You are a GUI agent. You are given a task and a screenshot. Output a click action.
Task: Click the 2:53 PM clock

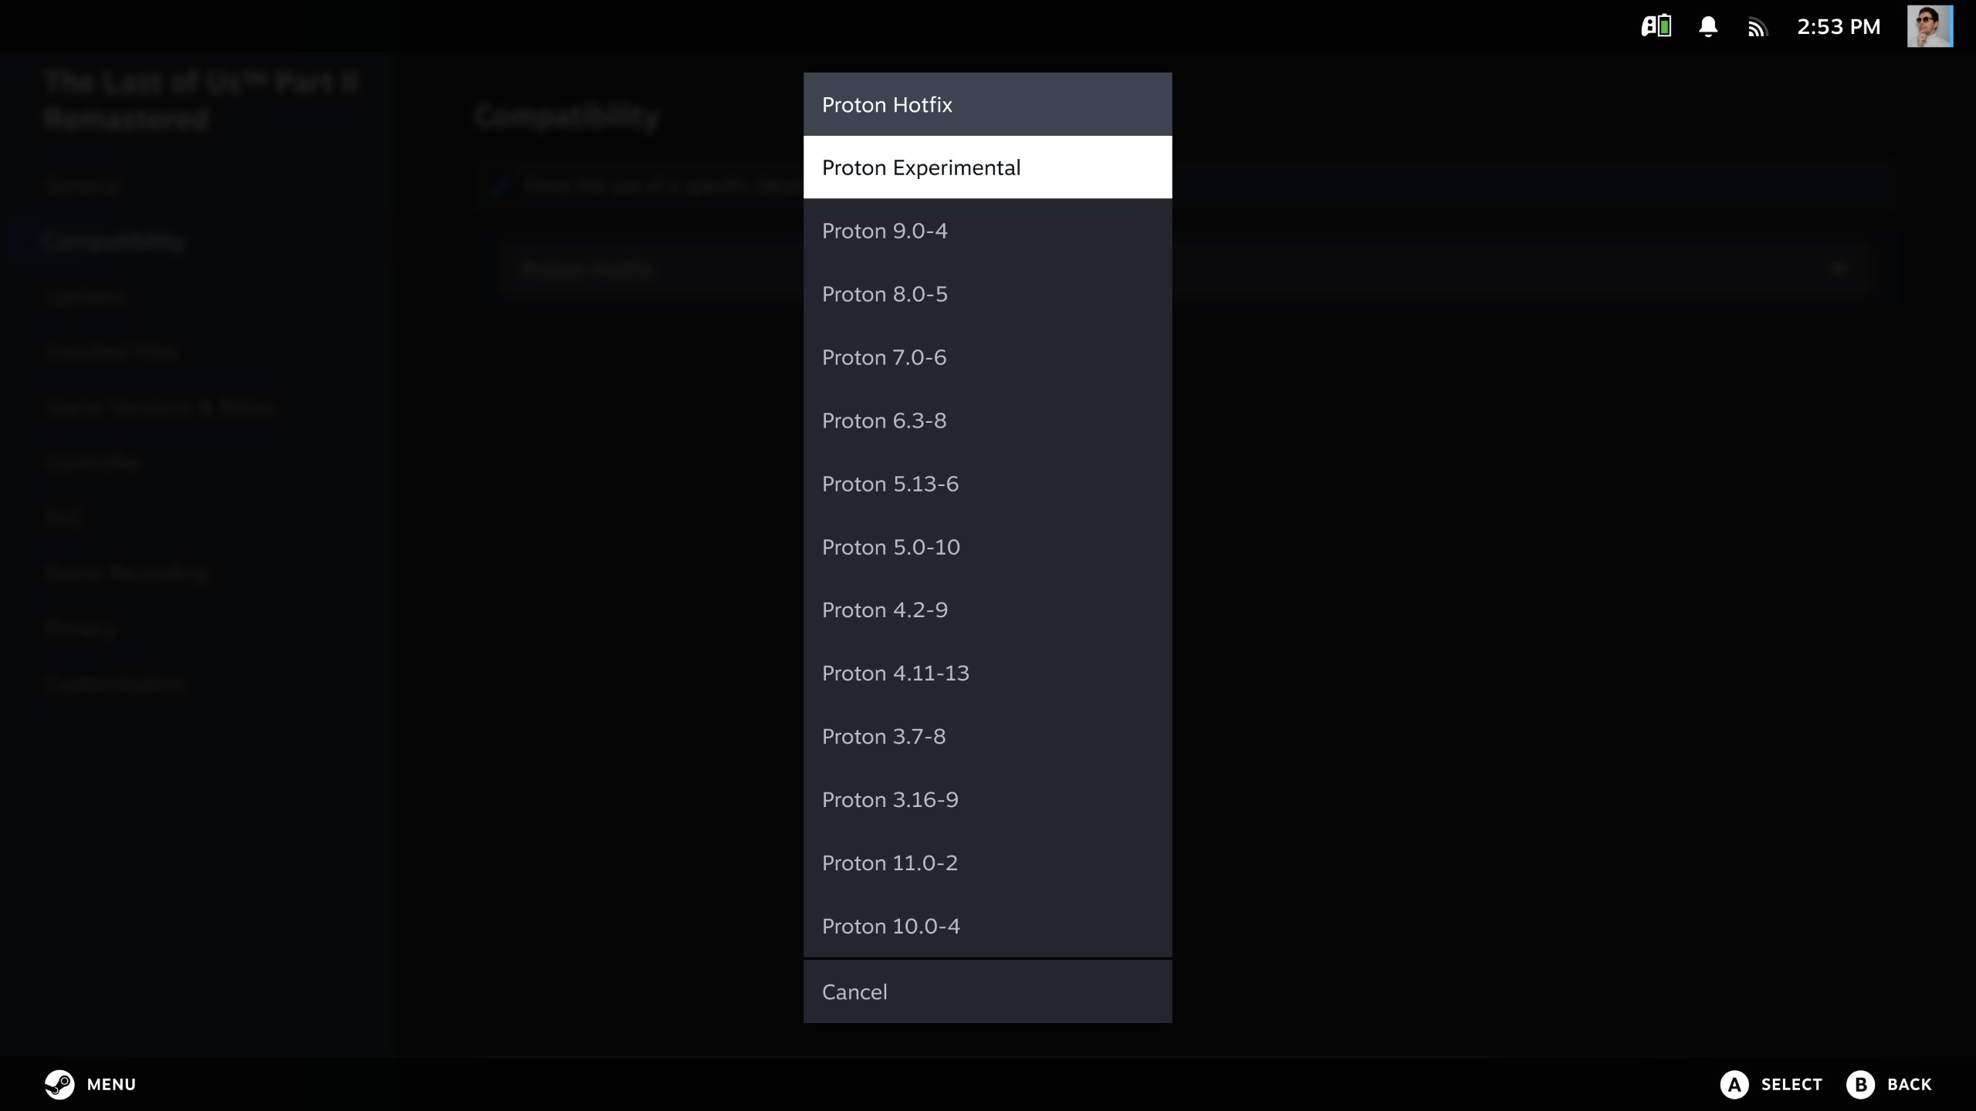(1839, 27)
